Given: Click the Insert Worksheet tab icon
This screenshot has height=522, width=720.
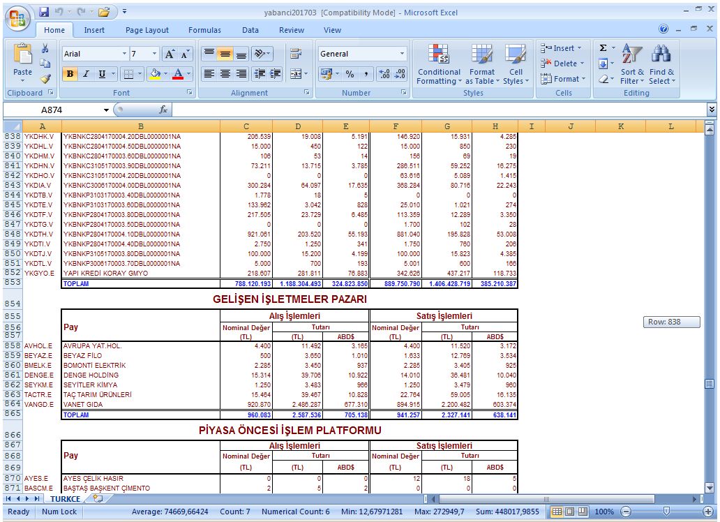Looking at the screenshot, I should click(x=98, y=498).
